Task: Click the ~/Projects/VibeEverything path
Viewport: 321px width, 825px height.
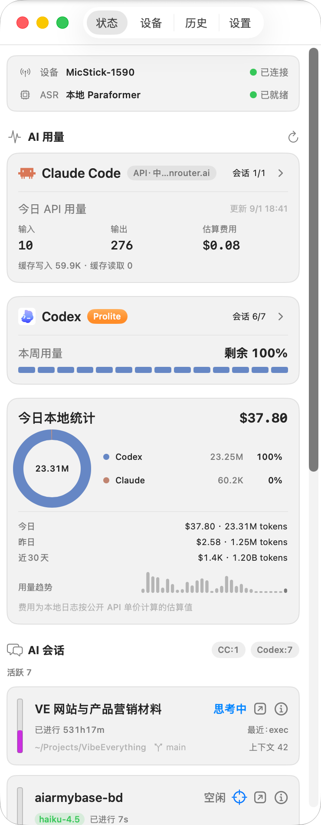Action: (x=91, y=747)
